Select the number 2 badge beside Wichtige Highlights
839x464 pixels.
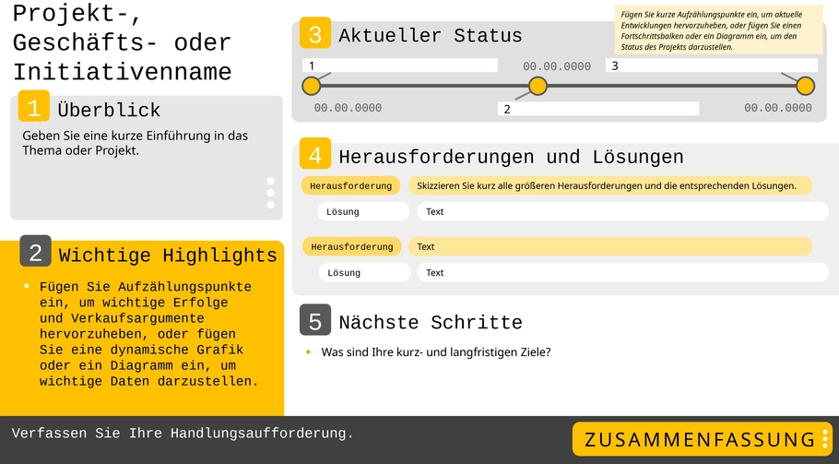[x=35, y=251]
